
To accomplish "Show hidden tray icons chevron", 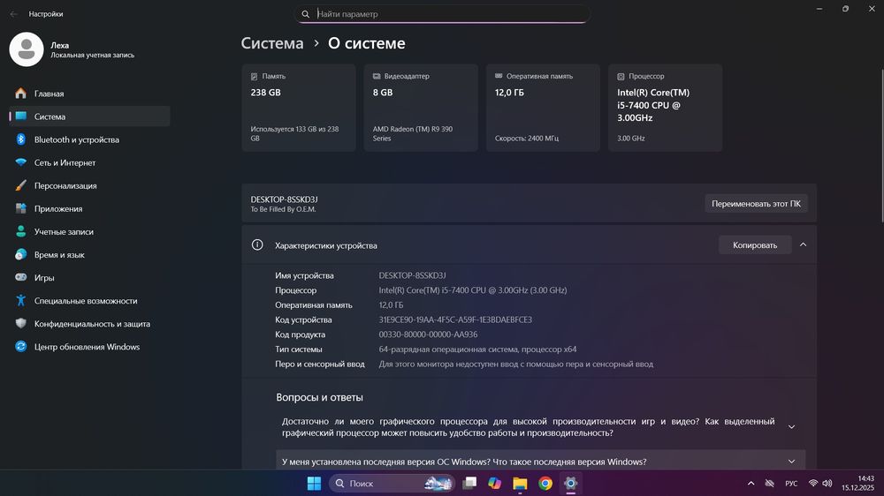I will [x=751, y=484].
